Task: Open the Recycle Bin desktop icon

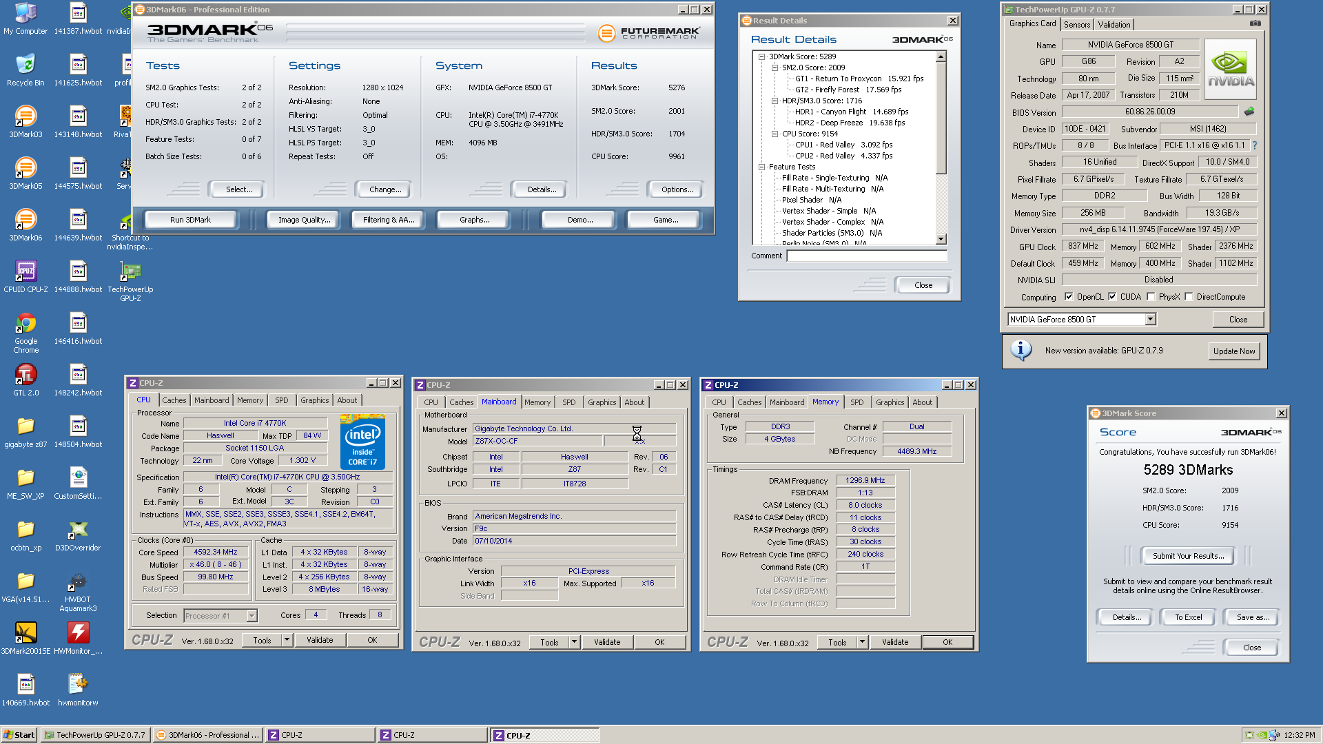Action: (25, 70)
